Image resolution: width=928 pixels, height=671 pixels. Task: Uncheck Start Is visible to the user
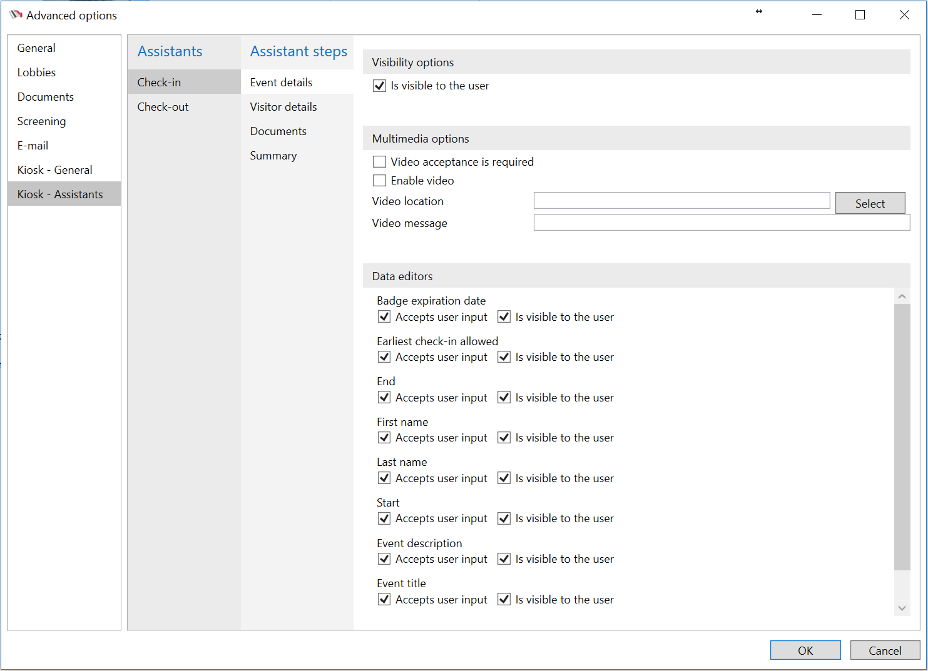coord(504,518)
